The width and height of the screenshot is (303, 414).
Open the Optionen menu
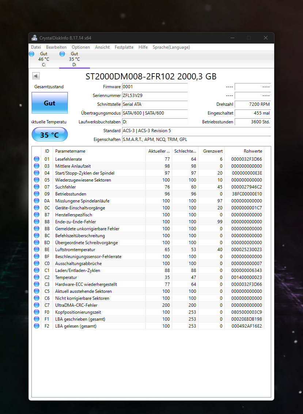pos(81,47)
